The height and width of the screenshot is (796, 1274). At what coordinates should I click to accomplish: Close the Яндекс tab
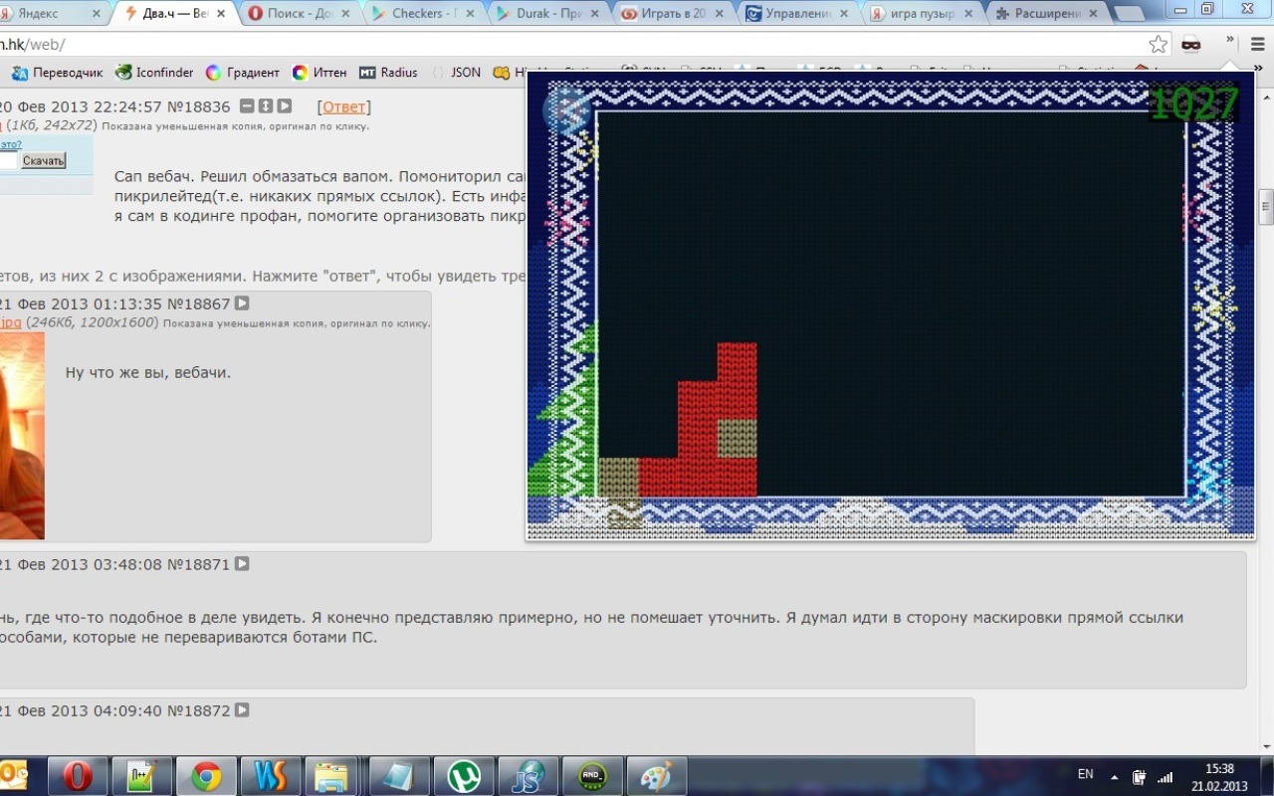pos(97,14)
